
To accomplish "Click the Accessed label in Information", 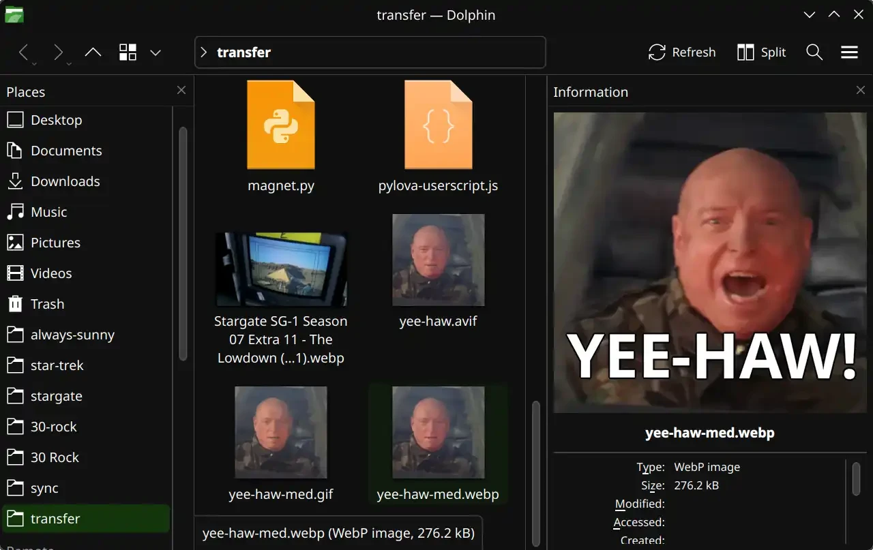I will [x=639, y=522].
